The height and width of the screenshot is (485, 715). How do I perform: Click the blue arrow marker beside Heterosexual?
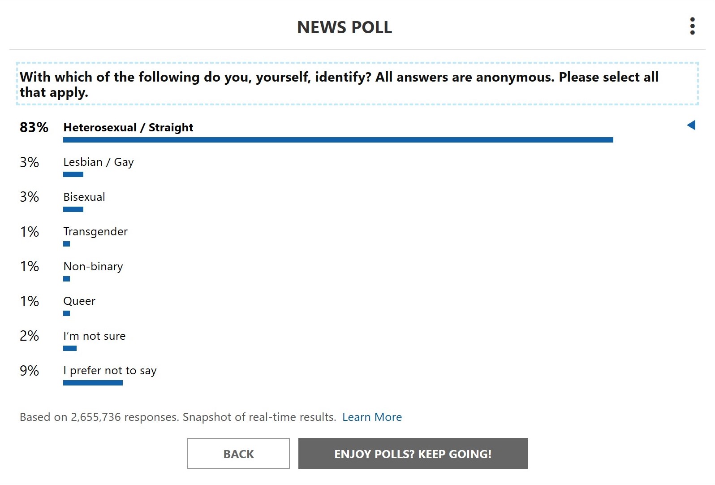click(x=691, y=125)
